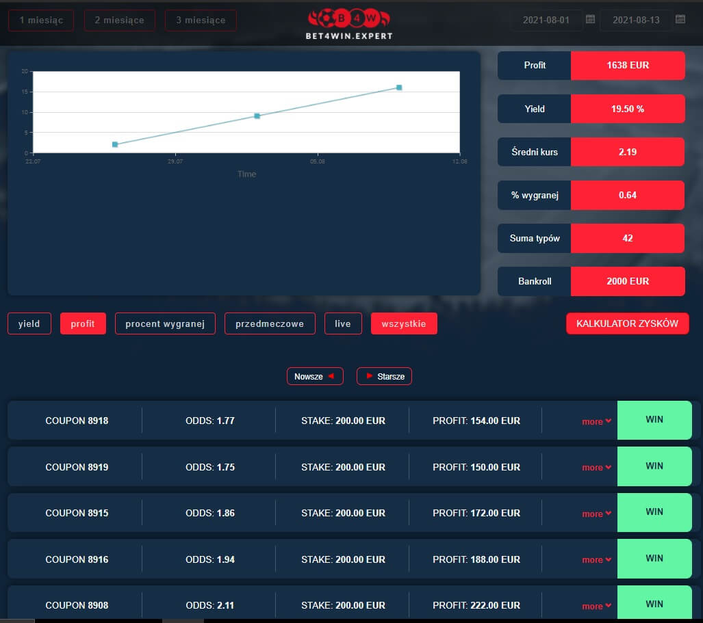Toggle the profit chart filter
This screenshot has width=703, height=623.
[x=83, y=323]
